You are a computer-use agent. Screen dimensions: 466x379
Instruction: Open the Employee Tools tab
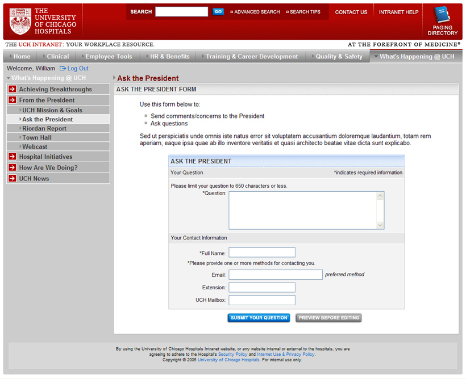click(x=107, y=56)
